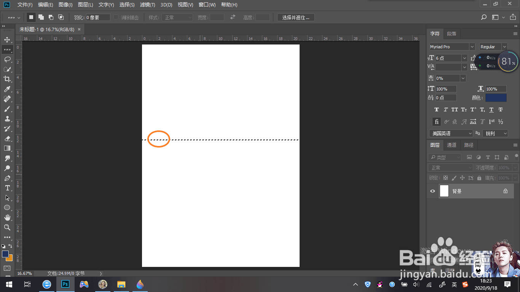Select the Move tool
Image resolution: width=520 pixels, height=292 pixels.
(7, 40)
